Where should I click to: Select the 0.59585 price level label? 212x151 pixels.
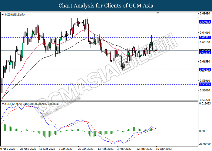205,84
